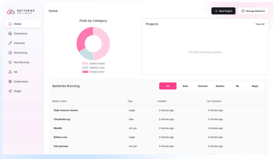Click the Magic sparkles icon
This screenshot has width=277, height=159.
pyautogui.click(x=10, y=91)
